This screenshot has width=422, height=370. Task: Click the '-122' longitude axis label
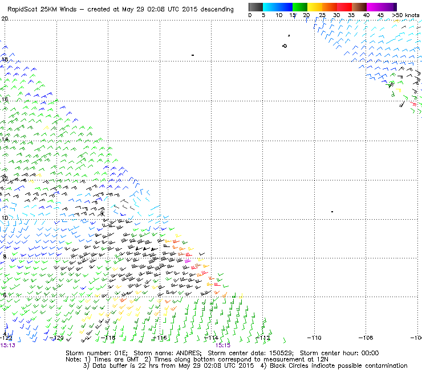tap(6, 338)
